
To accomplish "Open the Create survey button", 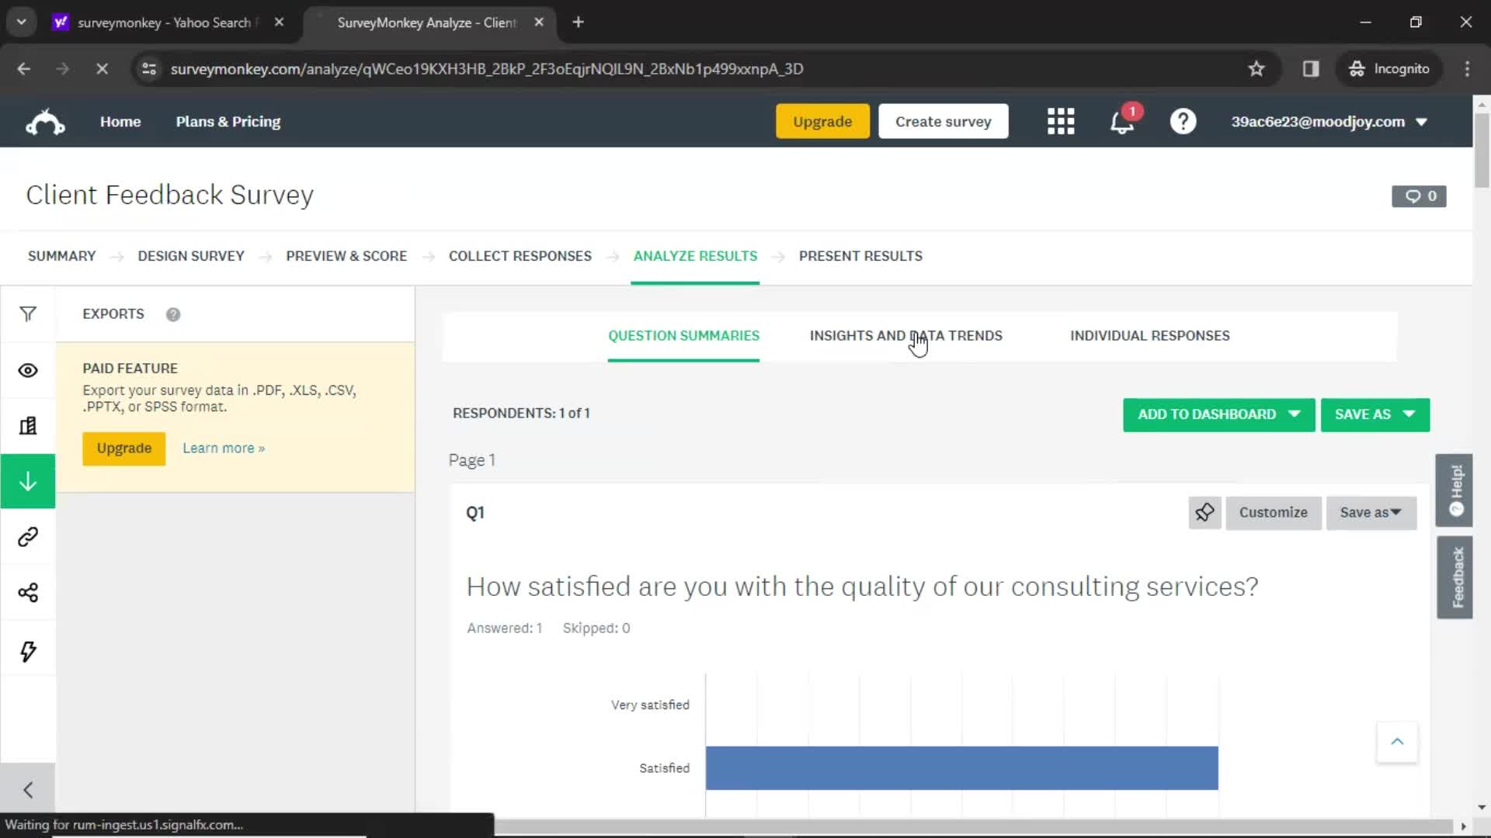I will (x=944, y=122).
